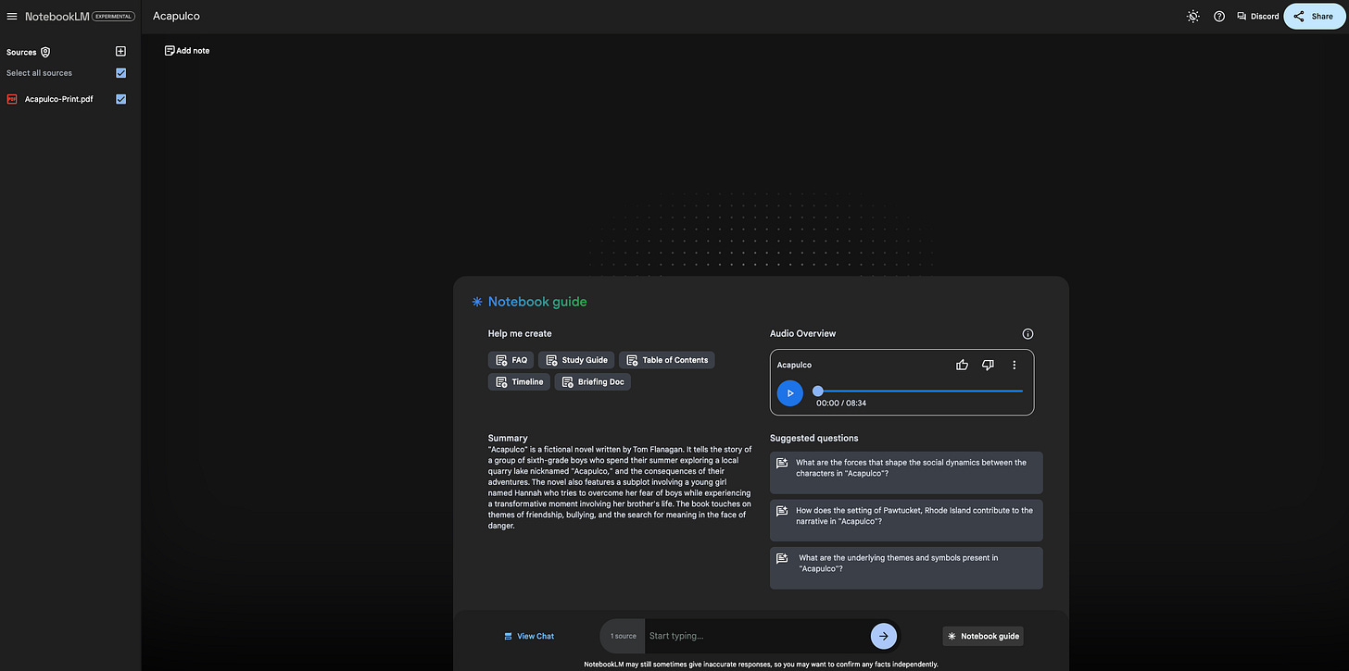This screenshot has width=1349, height=671.
Task: Open the Audio Overview three-dot menu
Action: pos(1015,365)
